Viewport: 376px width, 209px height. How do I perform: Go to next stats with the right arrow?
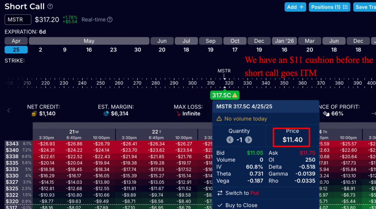coord(373,113)
